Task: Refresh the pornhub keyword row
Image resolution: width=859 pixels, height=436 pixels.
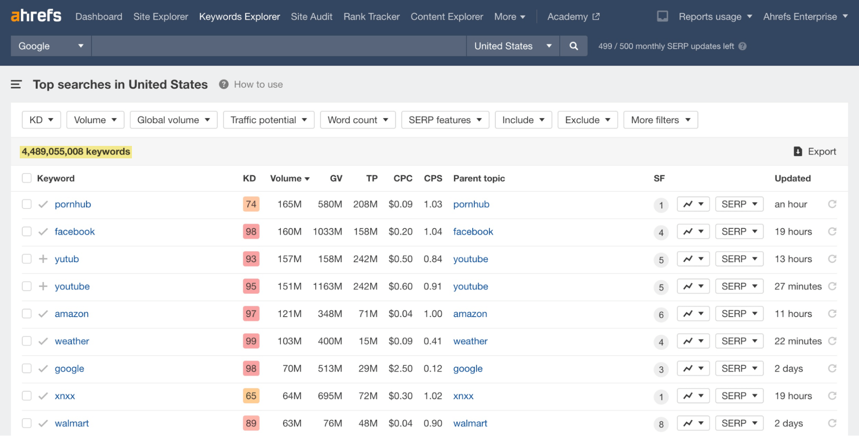Action: click(x=832, y=204)
